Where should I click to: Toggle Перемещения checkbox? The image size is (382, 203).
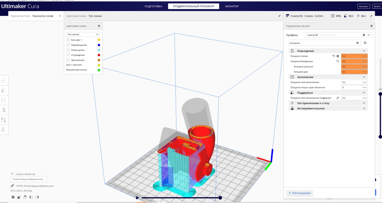[68, 45]
